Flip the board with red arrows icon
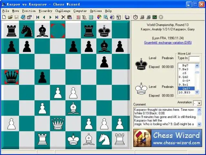The image size is (206, 155). tap(78, 17)
